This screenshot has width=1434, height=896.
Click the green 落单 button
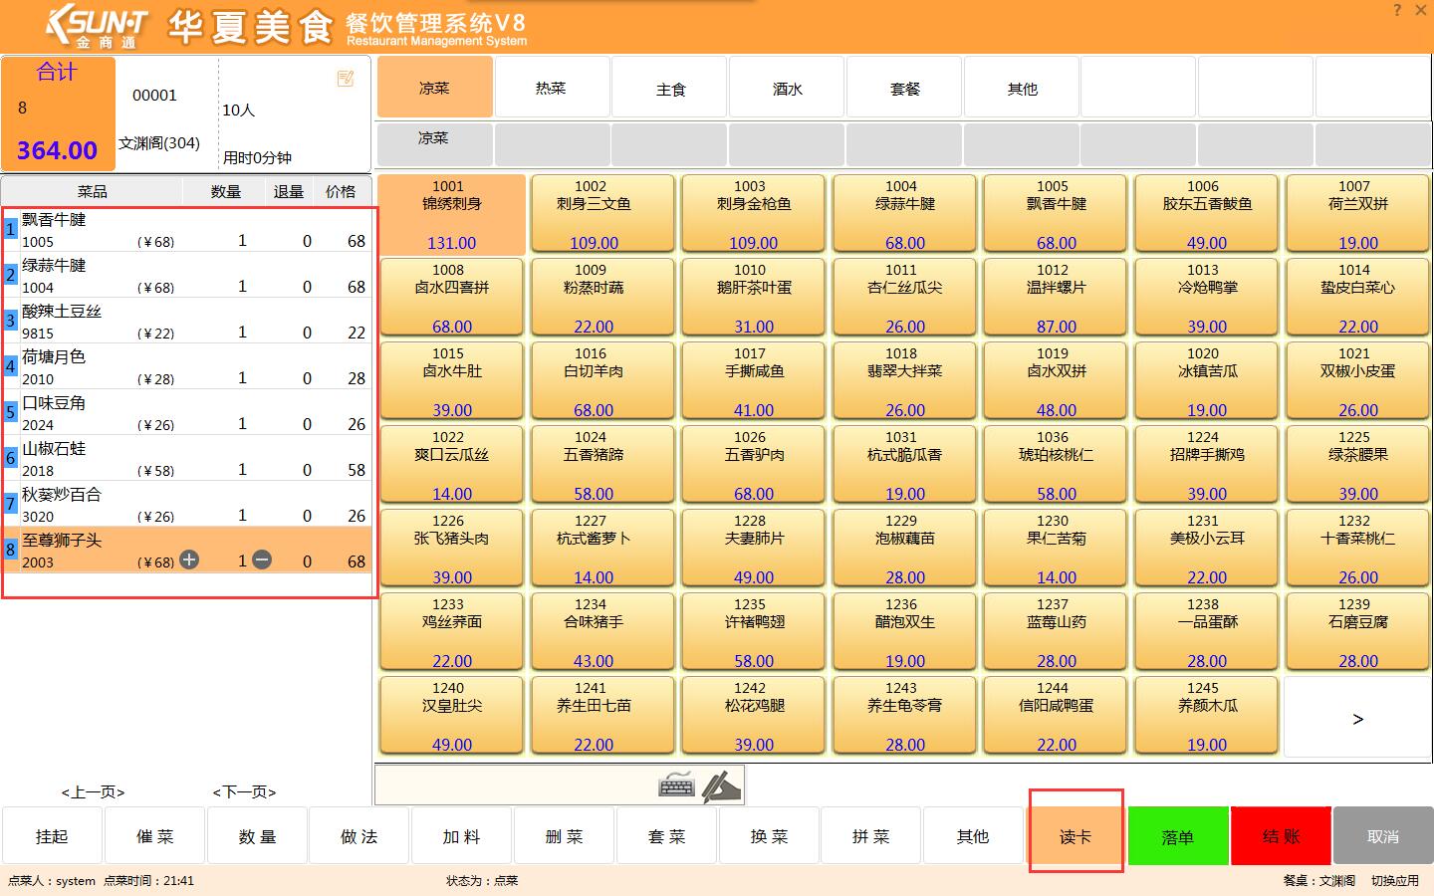click(x=1178, y=836)
